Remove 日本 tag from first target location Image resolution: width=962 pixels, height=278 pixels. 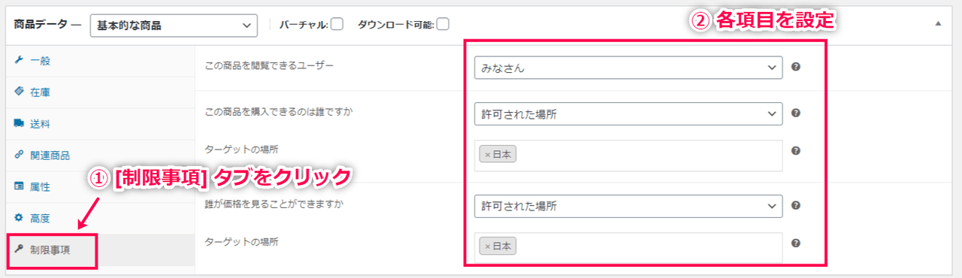[487, 155]
